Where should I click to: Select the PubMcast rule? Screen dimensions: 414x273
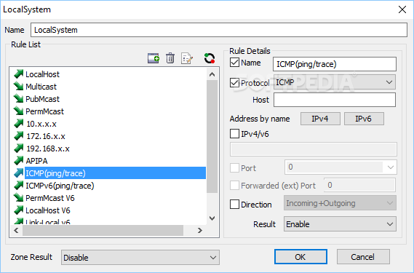click(42, 99)
